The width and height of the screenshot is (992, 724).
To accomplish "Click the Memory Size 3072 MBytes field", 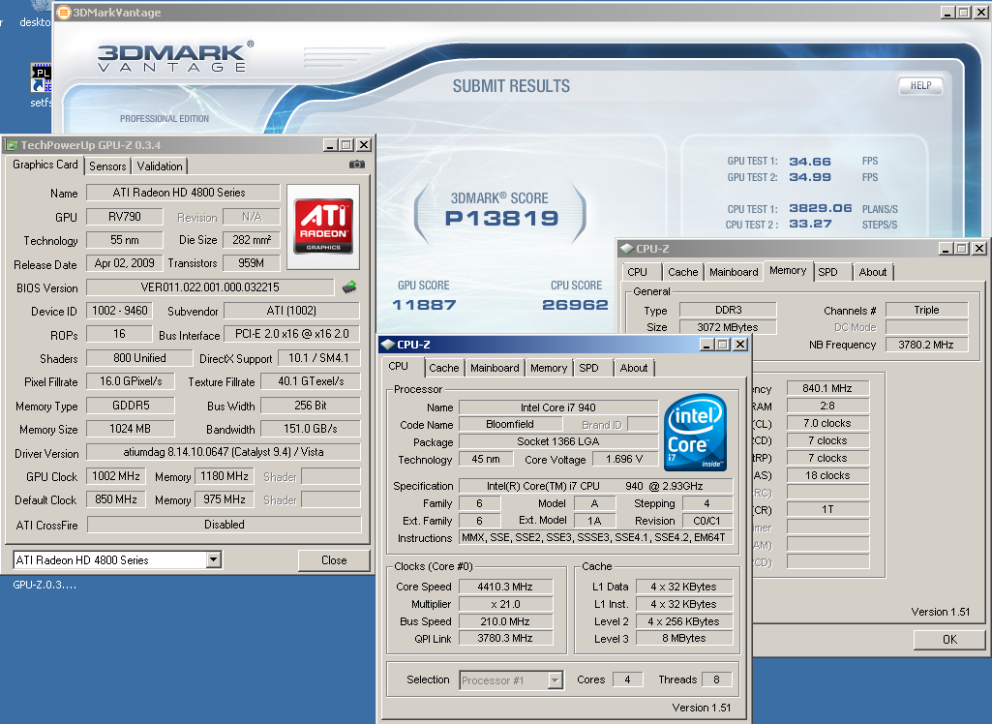I will click(728, 327).
